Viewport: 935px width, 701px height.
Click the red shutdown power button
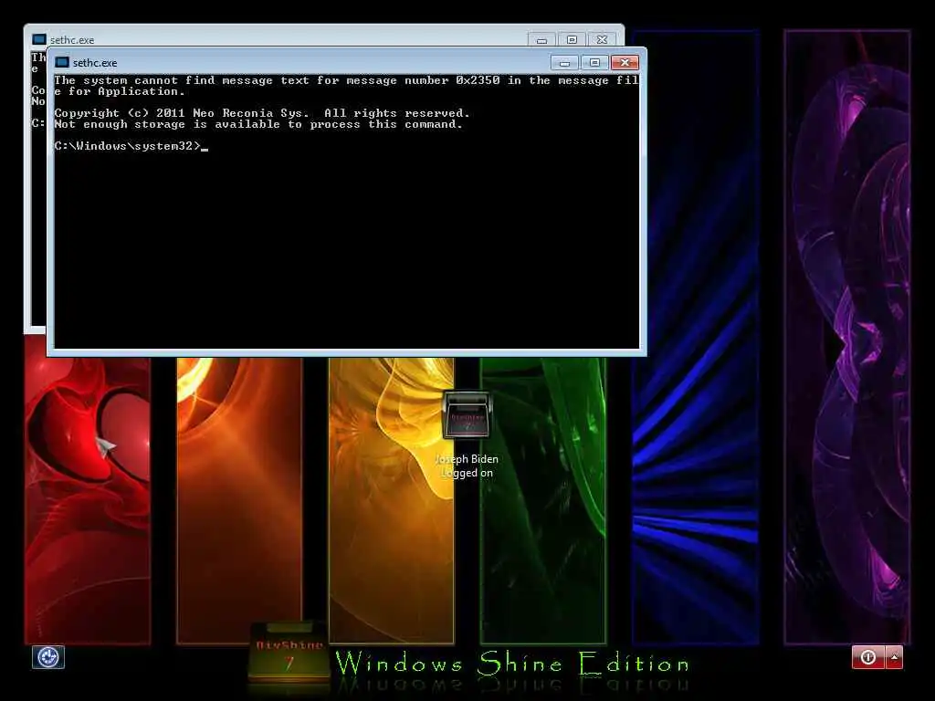click(x=868, y=657)
